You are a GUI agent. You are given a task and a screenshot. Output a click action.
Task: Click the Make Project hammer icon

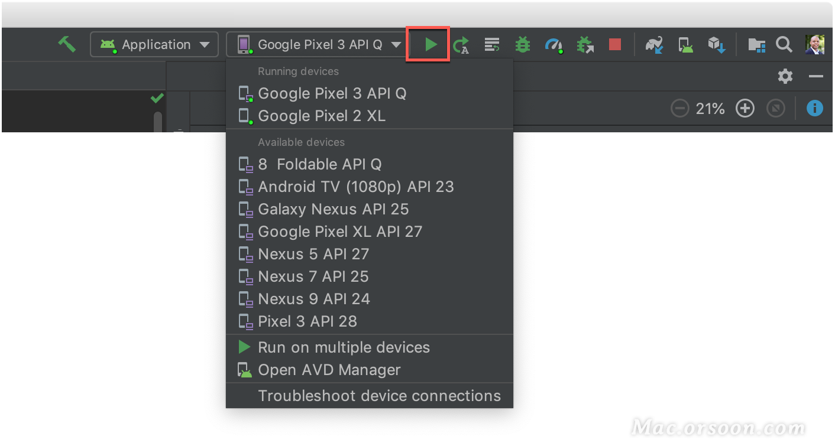pos(67,44)
